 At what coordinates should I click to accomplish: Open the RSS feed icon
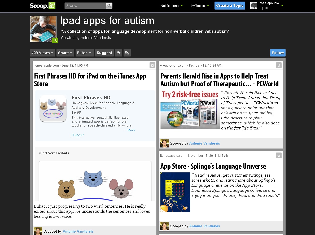pos(127,53)
